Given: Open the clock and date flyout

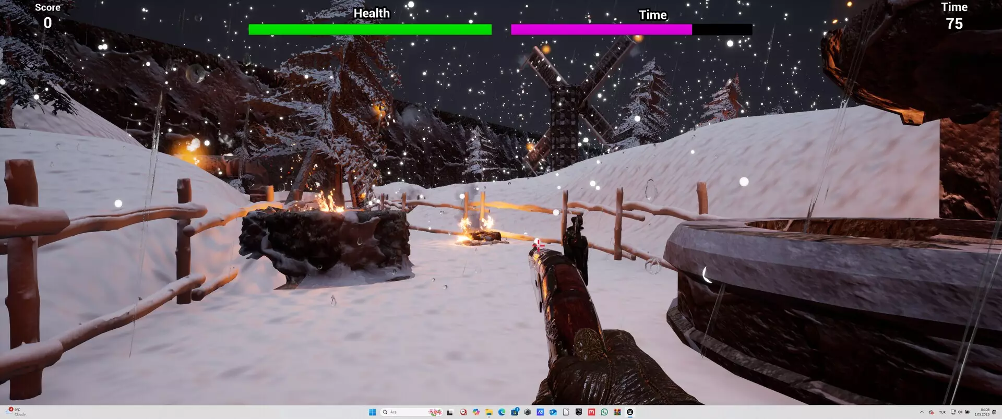Looking at the screenshot, I should pyautogui.click(x=982, y=412).
